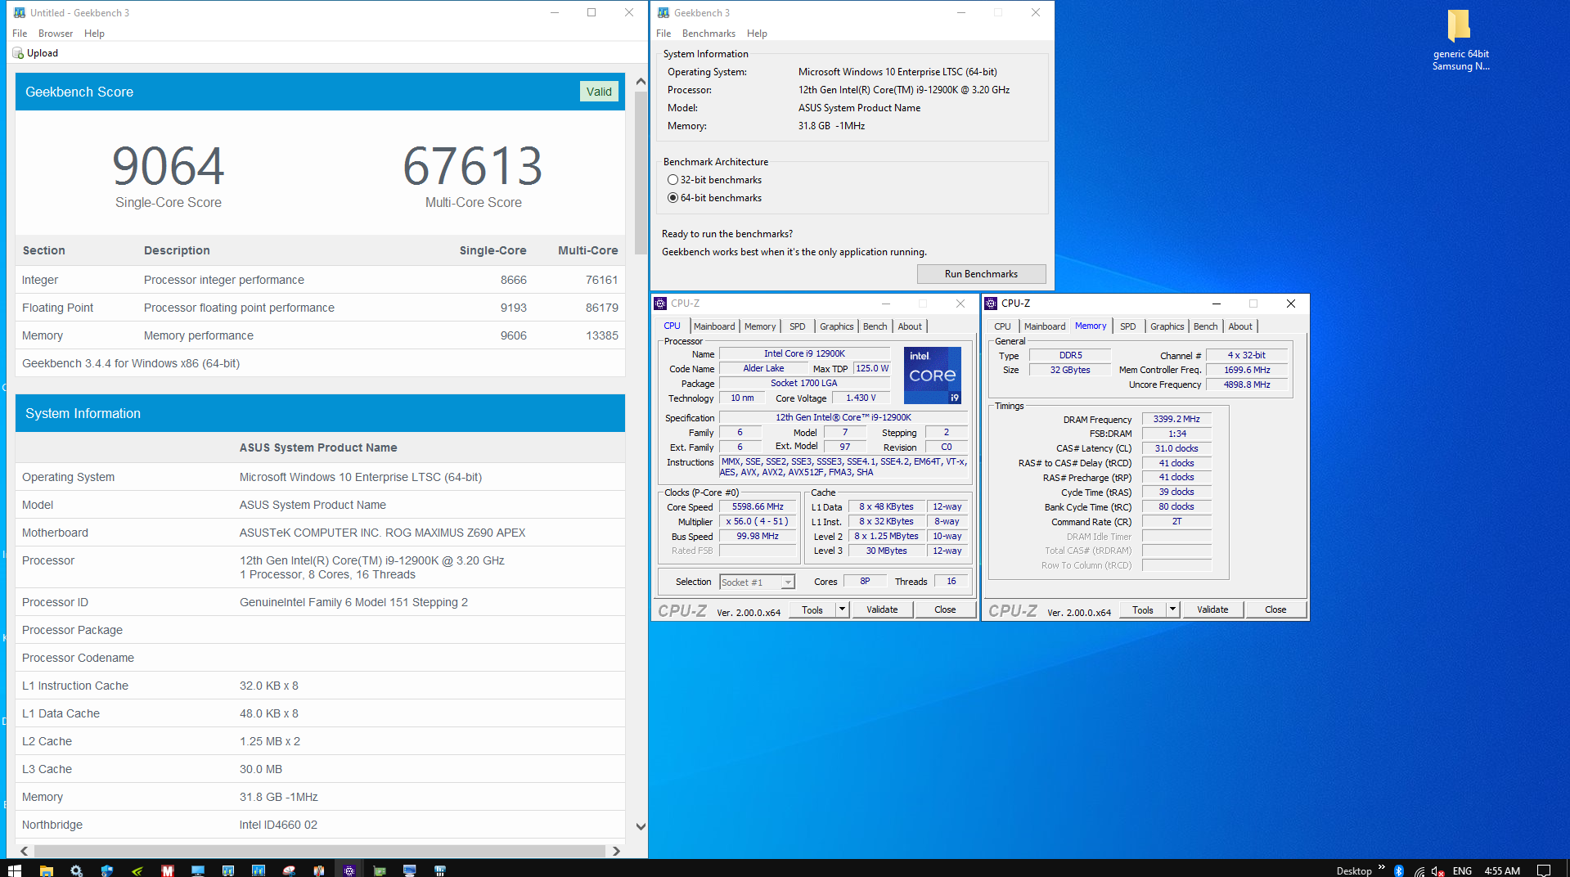
Task: Click the ENG language indicator in the taskbar
Action: 1462,870
